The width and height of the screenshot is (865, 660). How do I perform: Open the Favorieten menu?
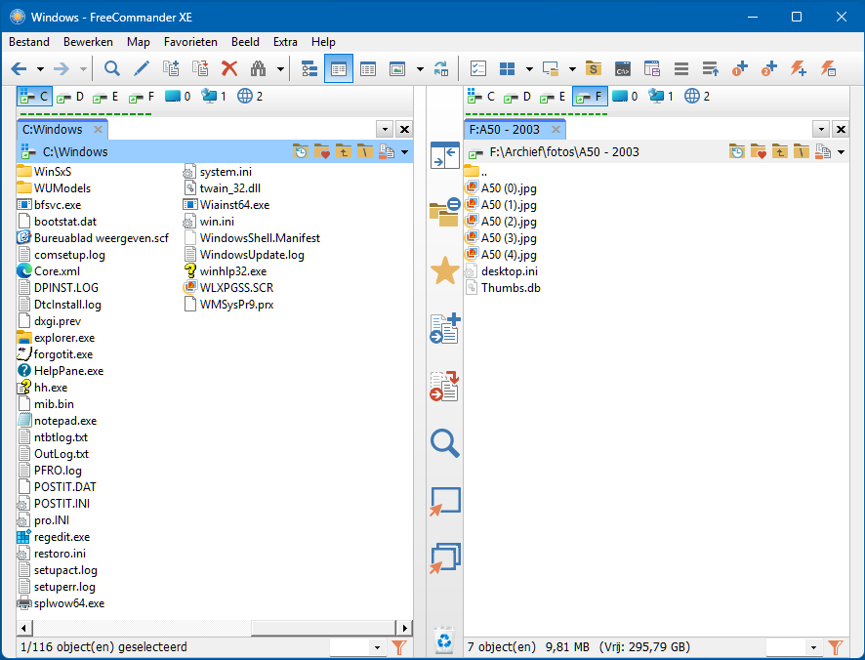(x=190, y=42)
